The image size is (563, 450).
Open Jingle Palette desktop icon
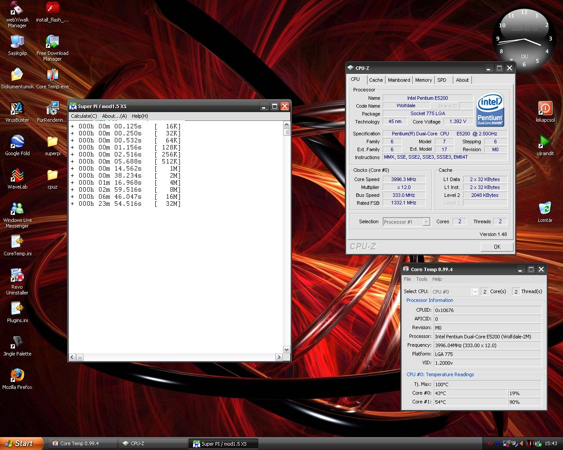pos(17,346)
